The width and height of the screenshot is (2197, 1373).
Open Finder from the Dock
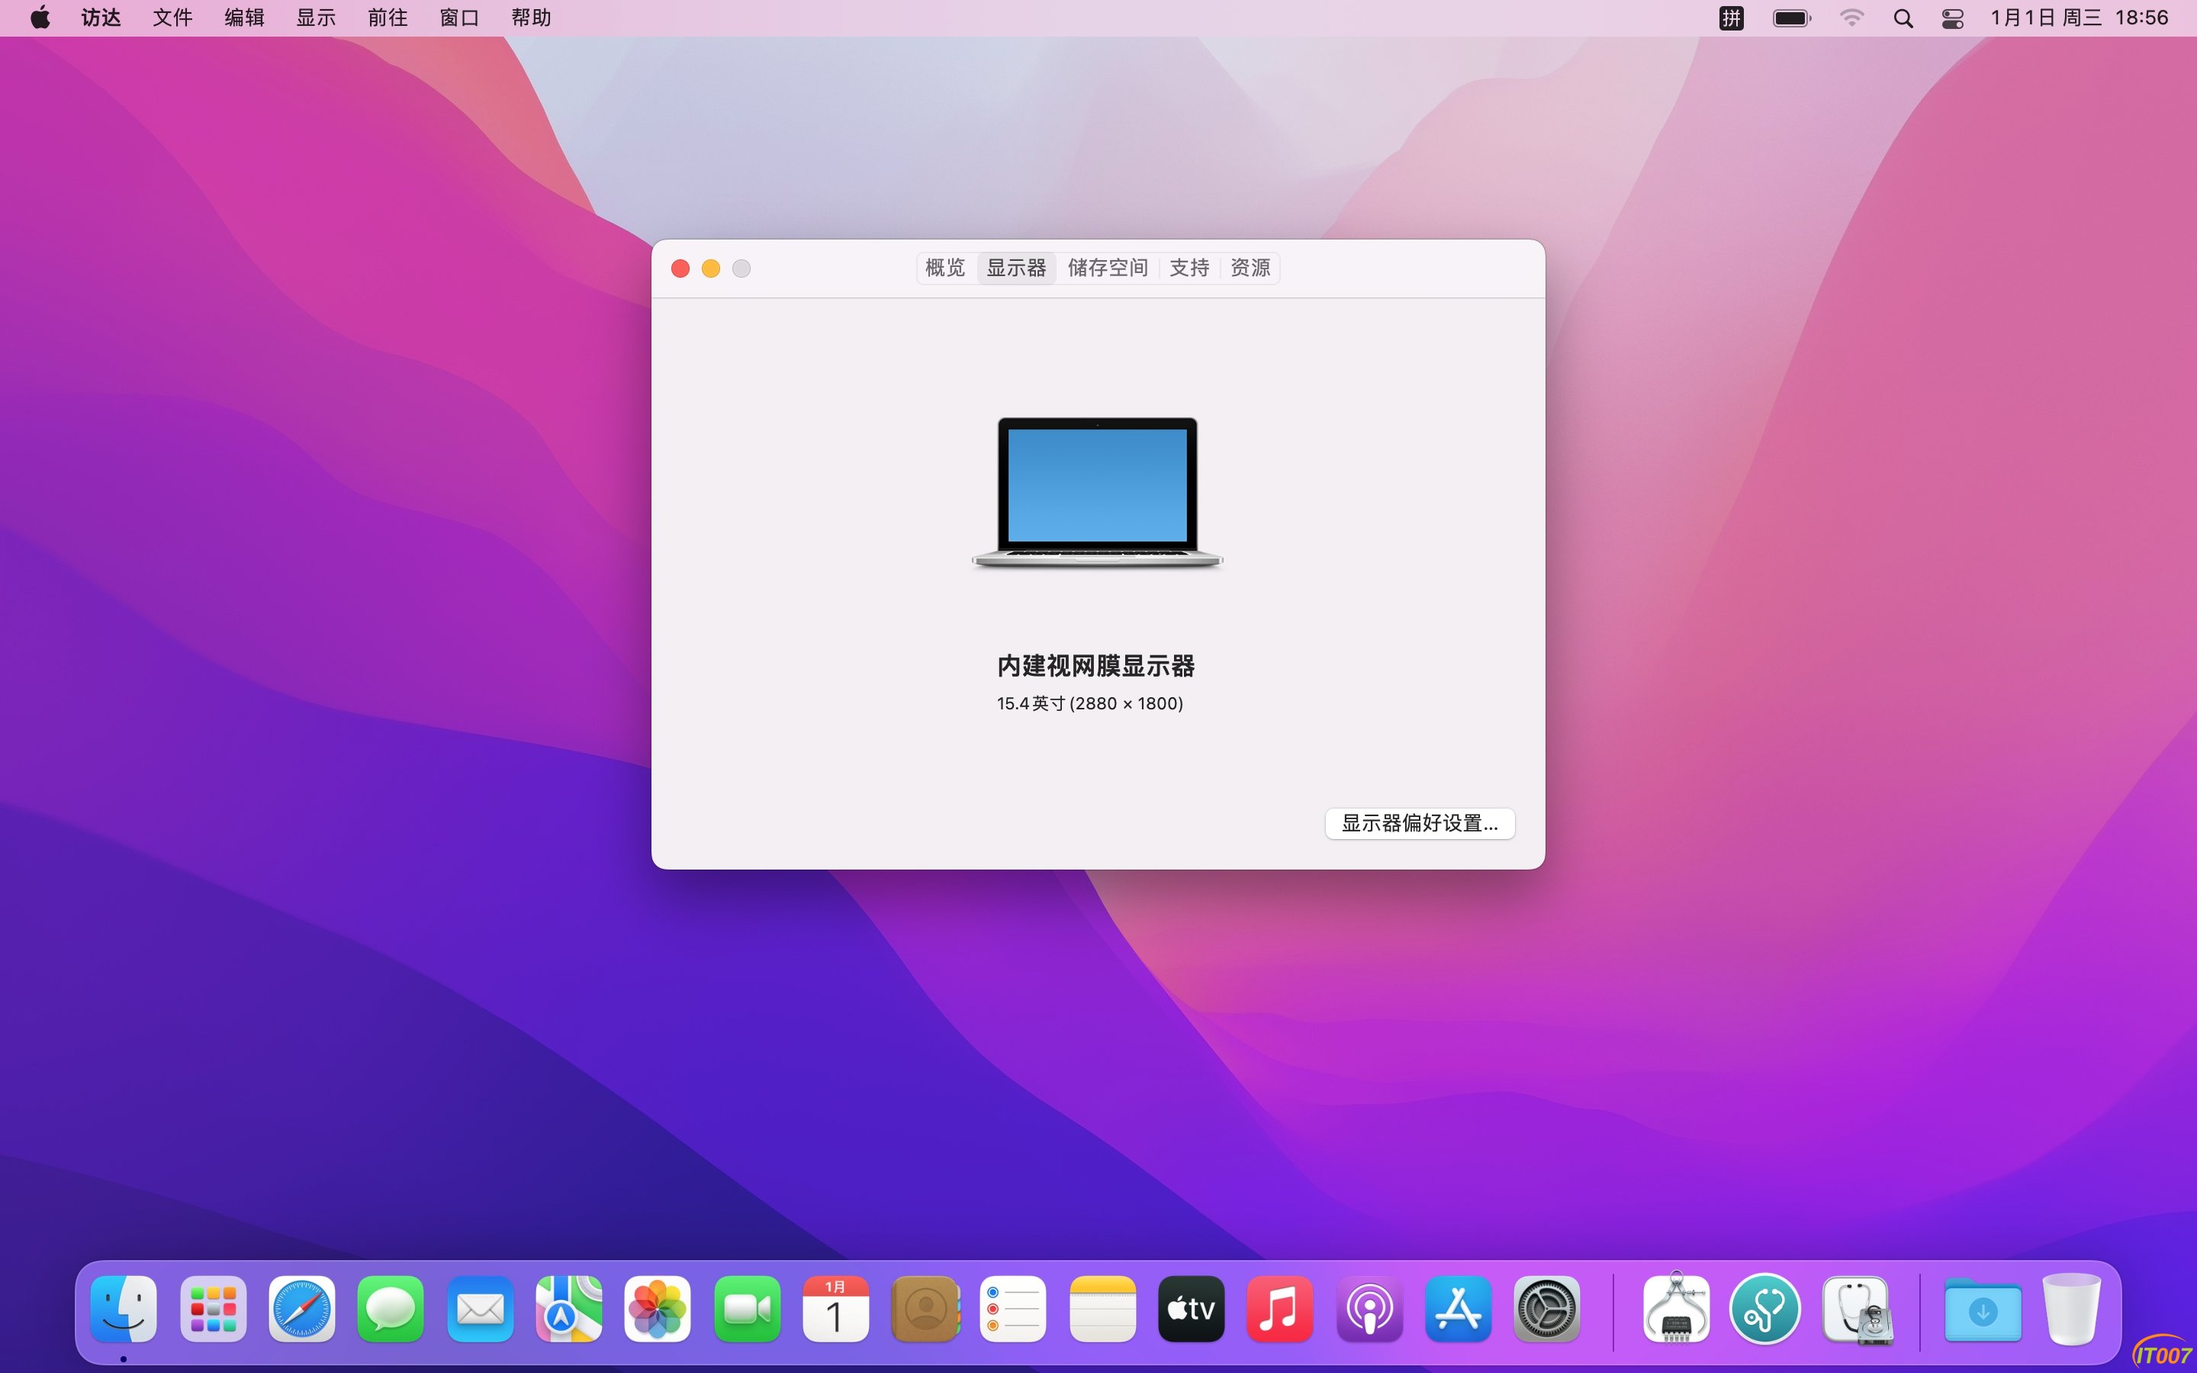(124, 1308)
